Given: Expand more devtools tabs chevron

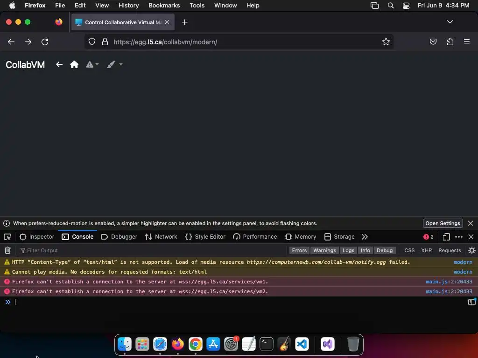Looking at the screenshot, I should tap(365, 236).
